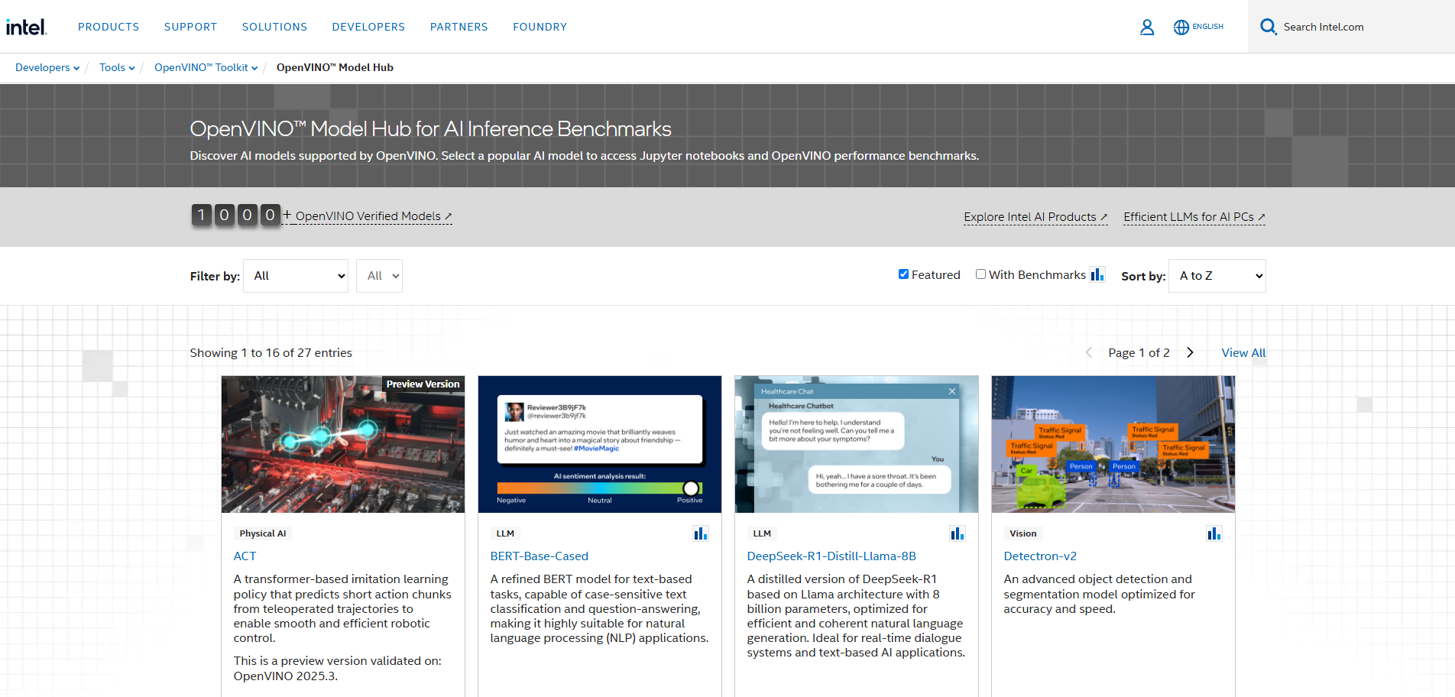Open the Solutions menu
1455x697 pixels.
click(274, 27)
